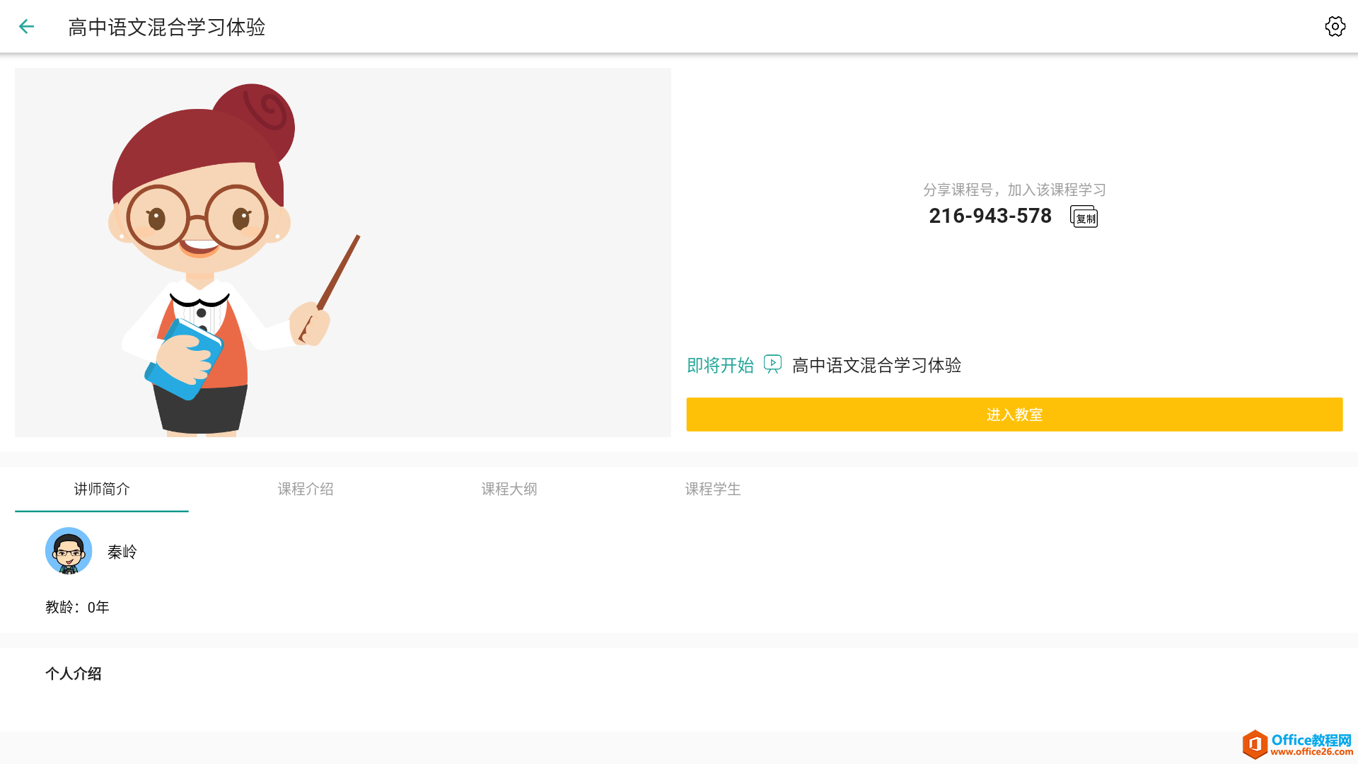Click the play icon beside 即将开始
1358x764 pixels.
coord(772,364)
